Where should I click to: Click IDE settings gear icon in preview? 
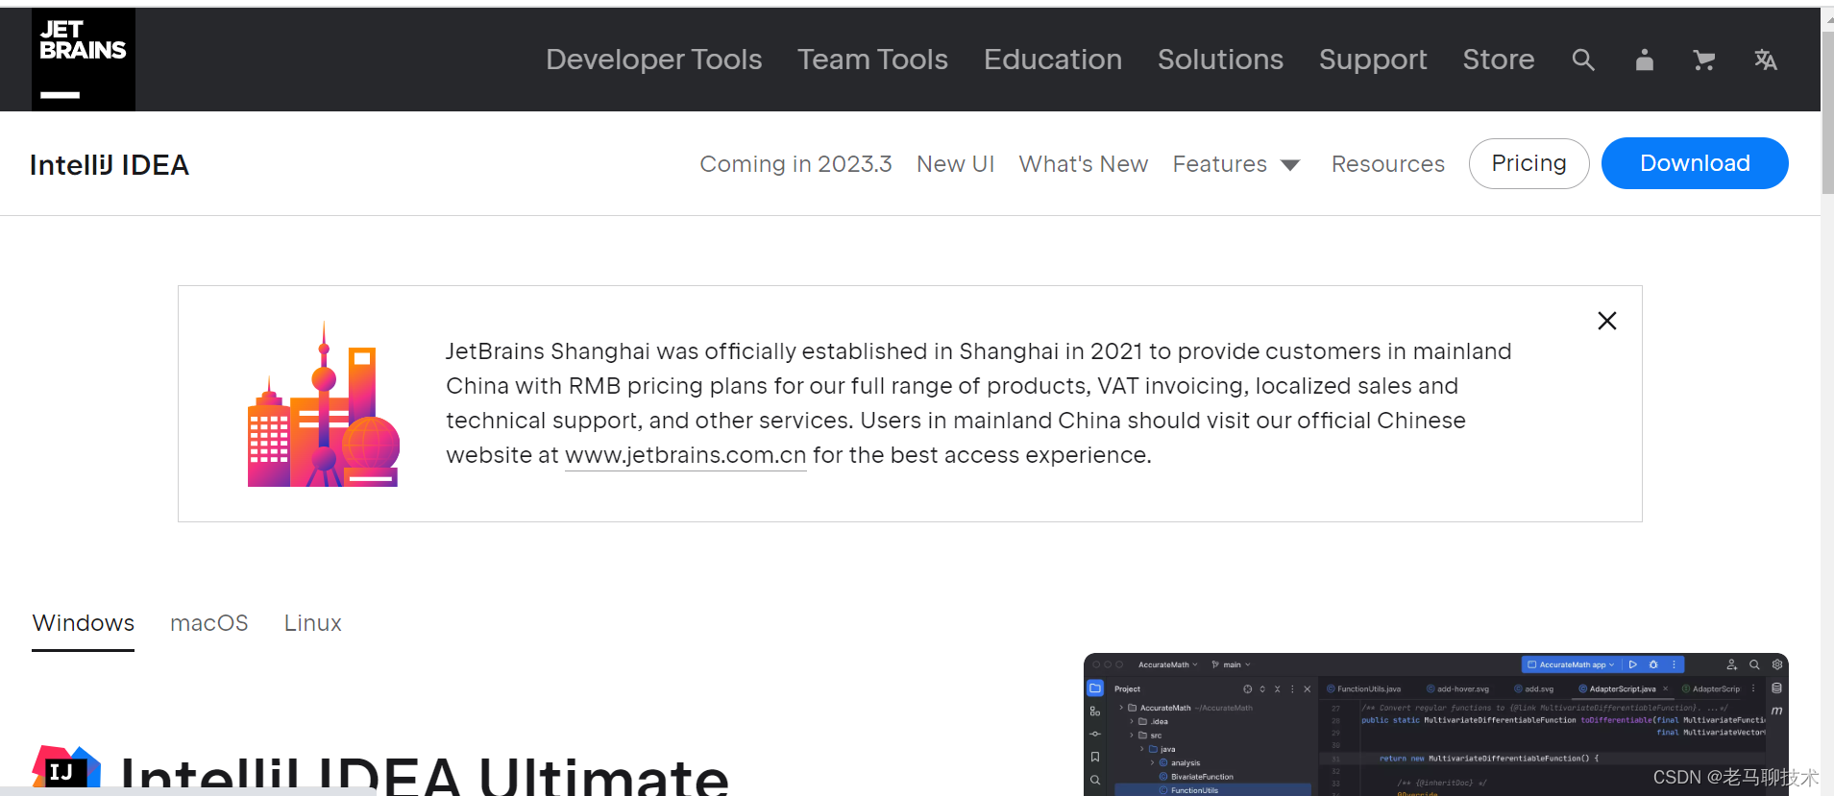[x=1777, y=664]
